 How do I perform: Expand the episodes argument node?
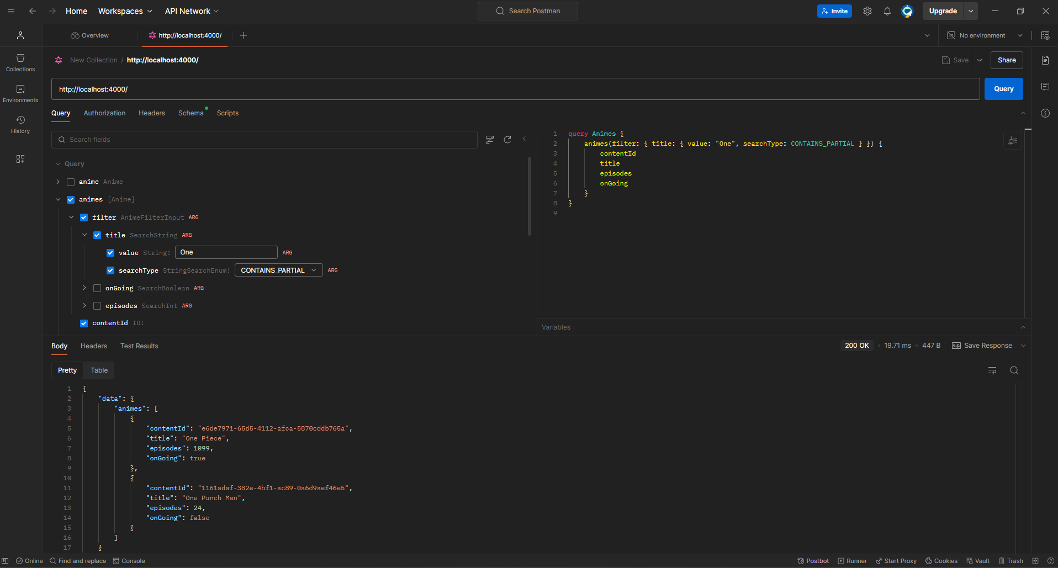point(84,305)
